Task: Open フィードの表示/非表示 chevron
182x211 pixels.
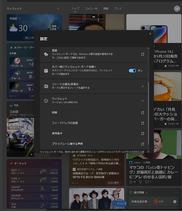Action: point(143,86)
